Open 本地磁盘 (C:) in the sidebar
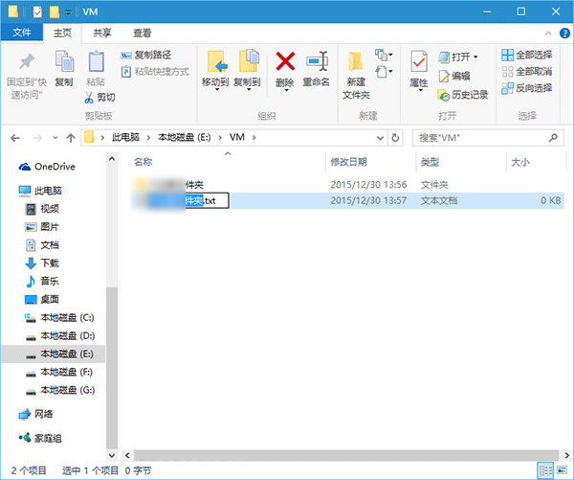 (59, 317)
